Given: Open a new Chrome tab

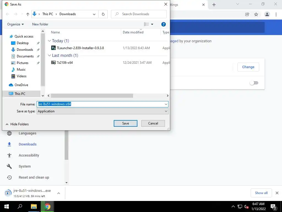Looking at the screenshot, I should point(214,5).
